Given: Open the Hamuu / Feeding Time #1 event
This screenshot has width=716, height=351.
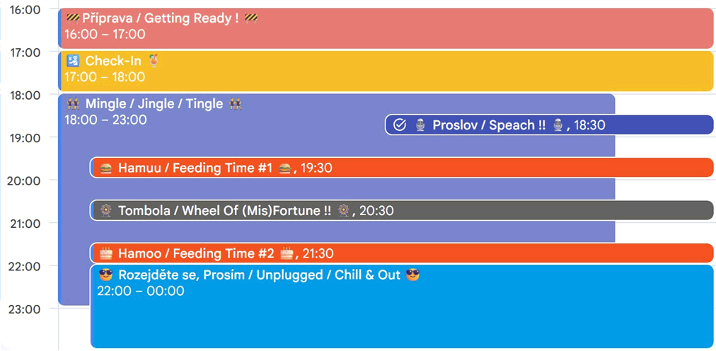Looking at the screenshot, I should pos(495,168).
